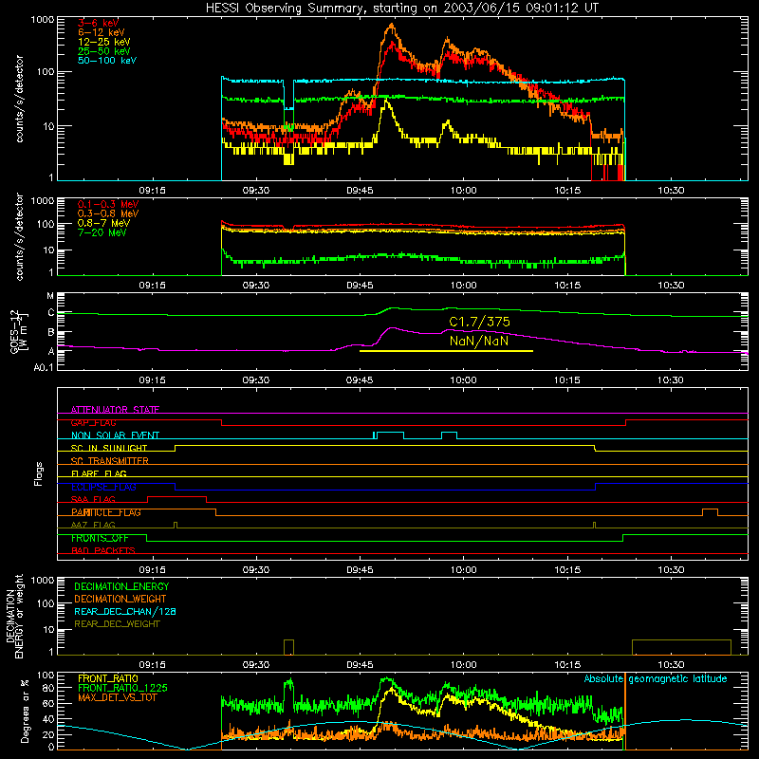The width and height of the screenshot is (759, 759).
Task: Click the wide REAR_DEC_WEIGHT pulse near 10:30
Action: (681, 647)
